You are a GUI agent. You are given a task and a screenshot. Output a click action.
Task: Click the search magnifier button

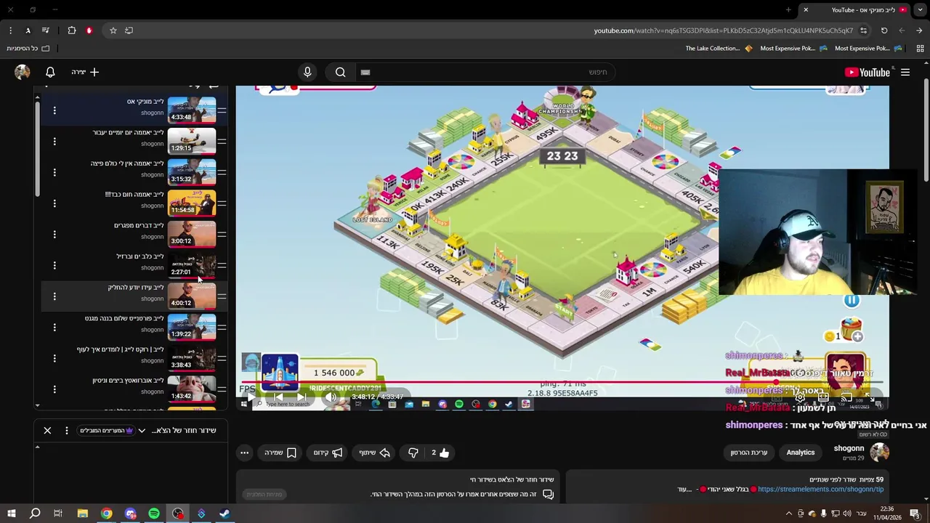(340, 72)
